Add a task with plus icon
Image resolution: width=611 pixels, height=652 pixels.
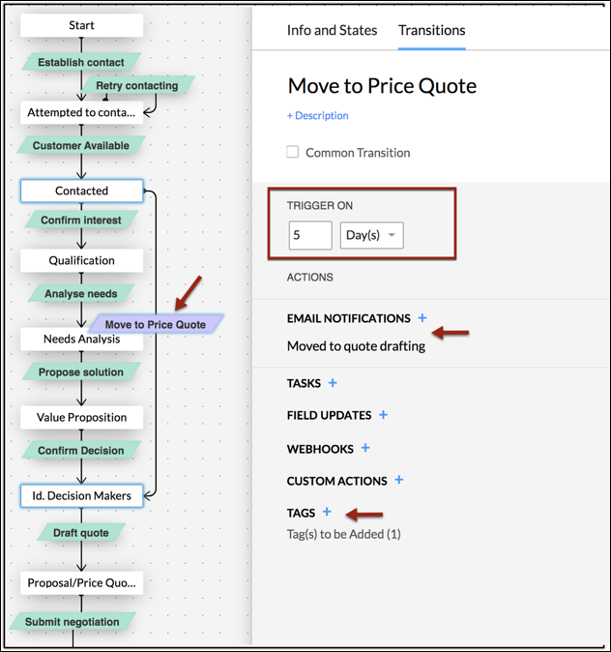point(333,382)
